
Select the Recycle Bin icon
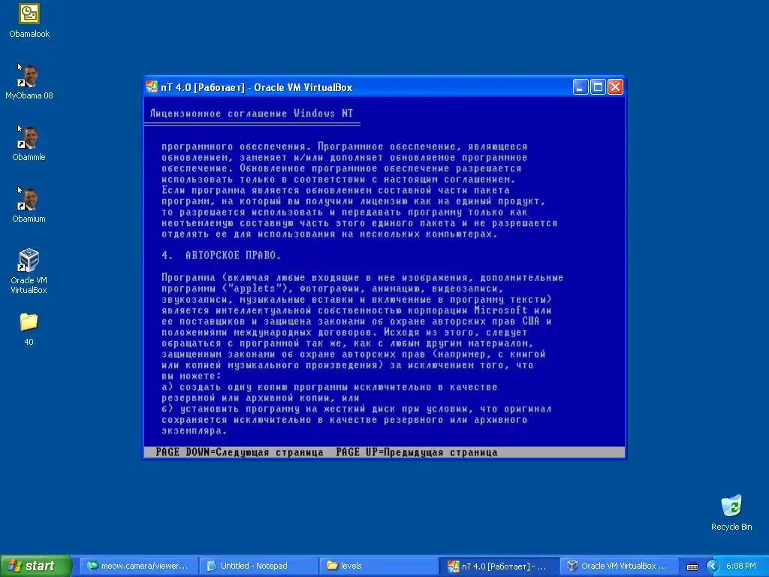point(731,512)
